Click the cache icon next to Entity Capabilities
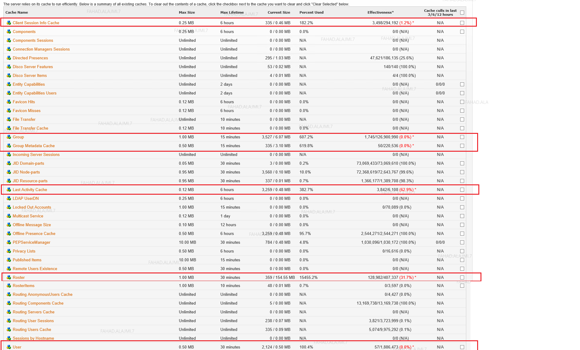Viewport: 580px width, 350px height. pyautogui.click(x=9, y=84)
